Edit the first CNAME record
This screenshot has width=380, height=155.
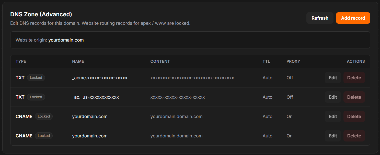coord(332,116)
